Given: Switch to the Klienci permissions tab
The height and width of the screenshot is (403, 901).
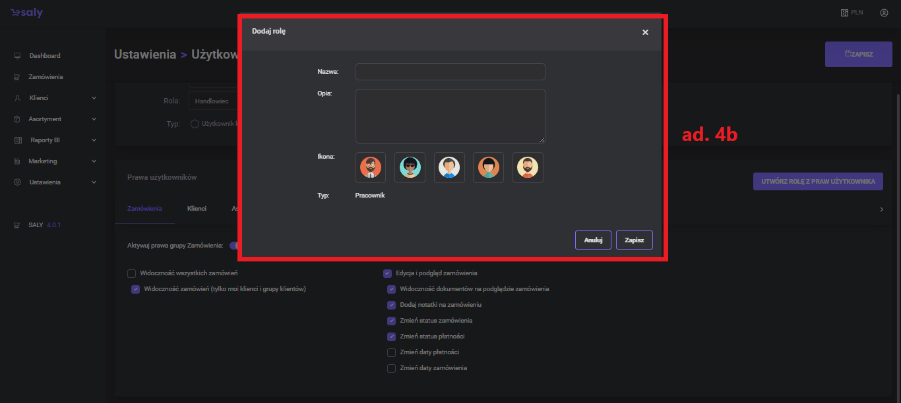Looking at the screenshot, I should click(197, 209).
